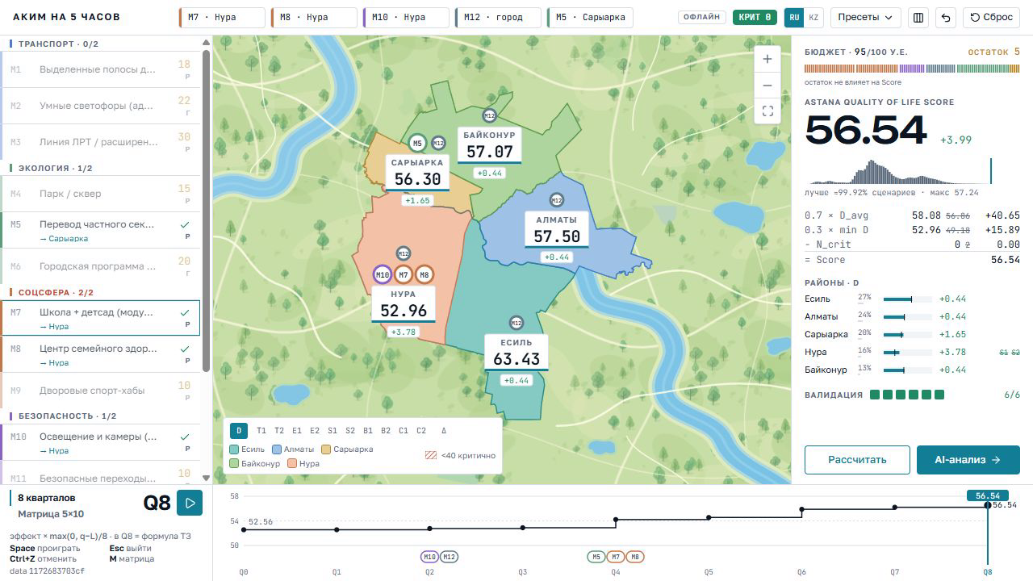Click the M12 marker above Есиль label

coord(516,324)
